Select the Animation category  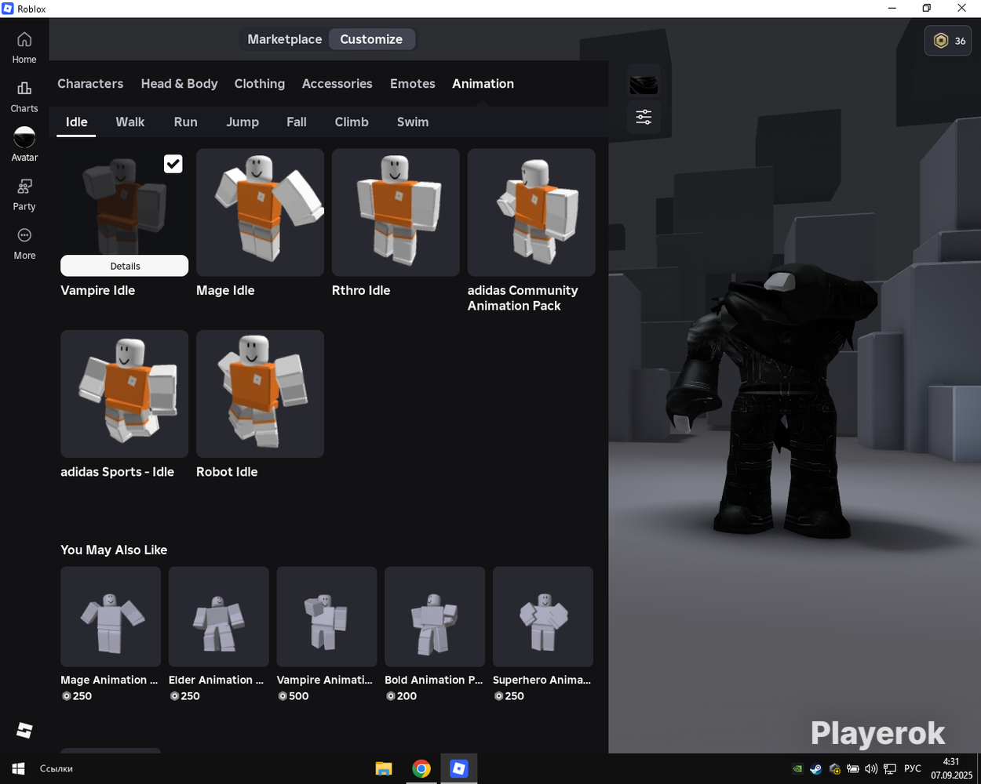pyautogui.click(x=483, y=84)
